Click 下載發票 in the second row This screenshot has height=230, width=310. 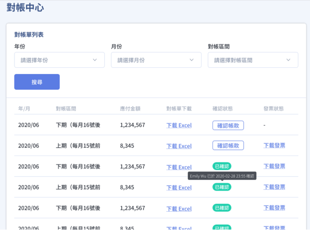[x=274, y=145]
